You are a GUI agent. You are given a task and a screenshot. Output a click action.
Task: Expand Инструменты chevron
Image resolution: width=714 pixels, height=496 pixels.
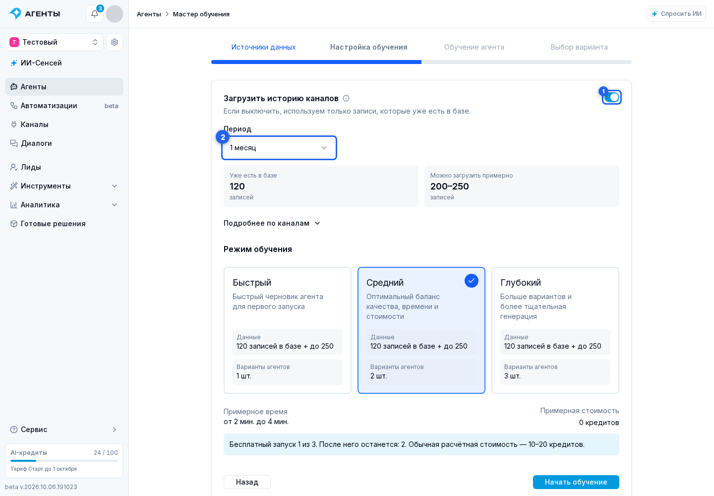115,186
